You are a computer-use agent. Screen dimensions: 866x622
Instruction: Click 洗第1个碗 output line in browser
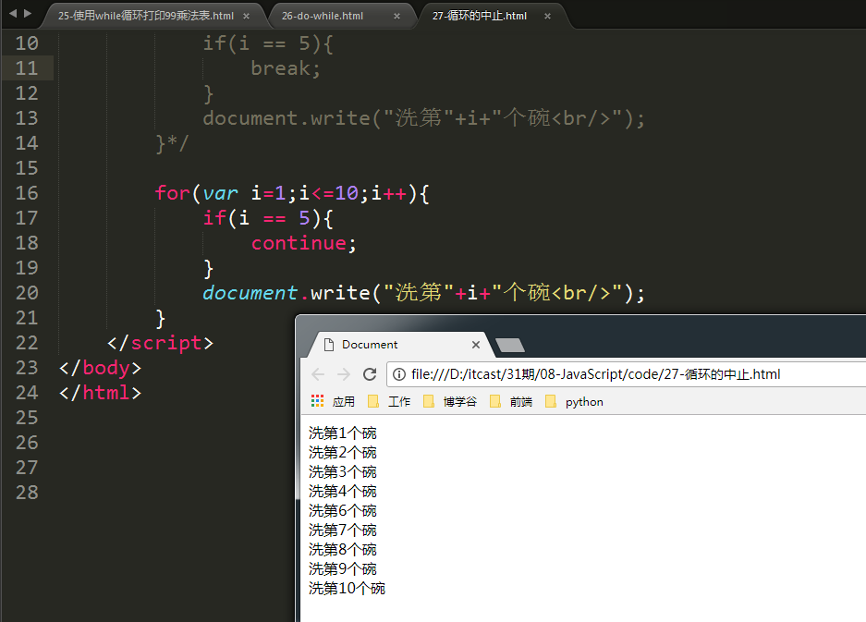[x=342, y=433]
